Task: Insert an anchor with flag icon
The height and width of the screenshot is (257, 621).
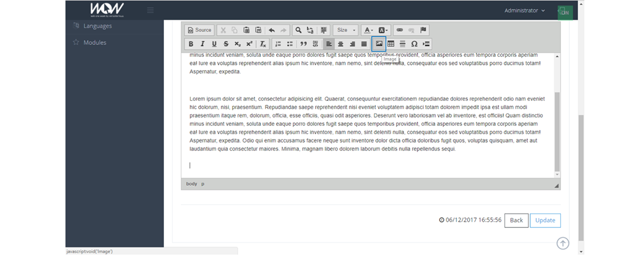Action: click(x=423, y=30)
